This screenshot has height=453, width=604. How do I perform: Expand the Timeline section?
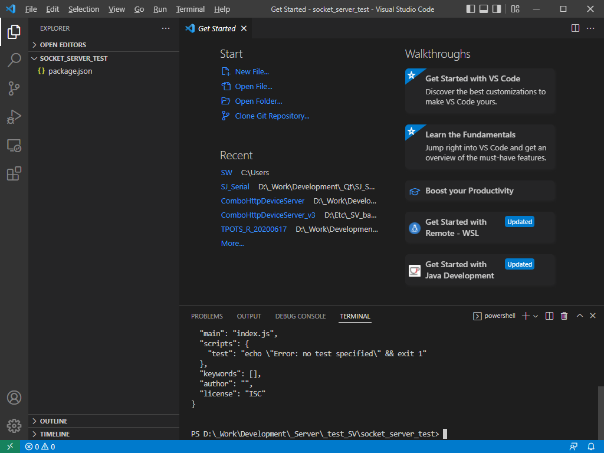(x=104, y=434)
